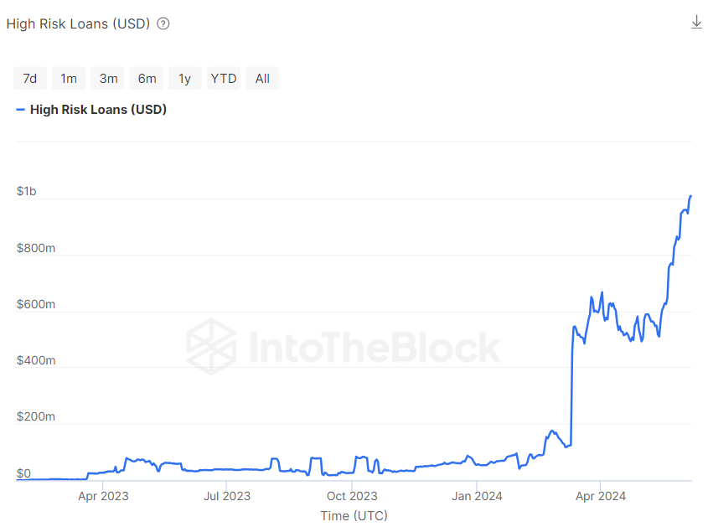Image resolution: width=708 pixels, height=532 pixels.
Task: Click the Jul 2023 axis label
Action: pyautogui.click(x=226, y=496)
